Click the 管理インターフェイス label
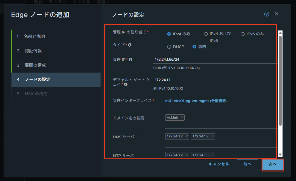This screenshot has height=181, width=296. click(132, 101)
